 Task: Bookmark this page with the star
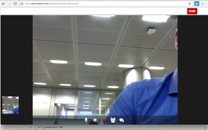190,4
